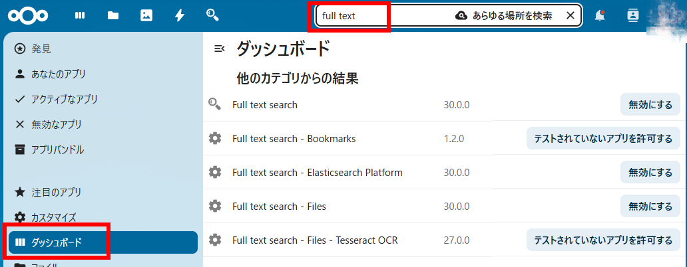Disable the Elasticsearch Platform app

click(x=650, y=172)
